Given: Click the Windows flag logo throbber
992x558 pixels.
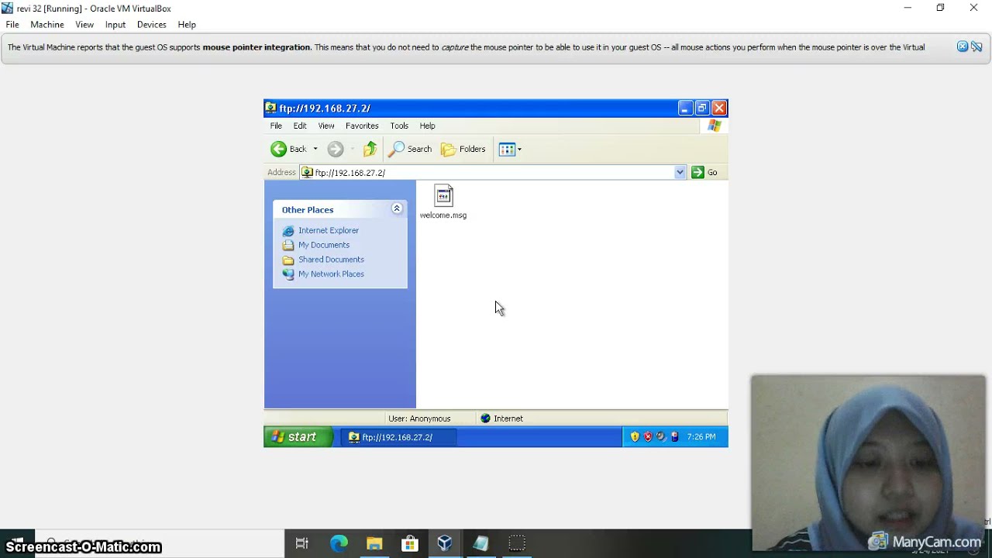Looking at the screenshot, I should click(715, 126).
